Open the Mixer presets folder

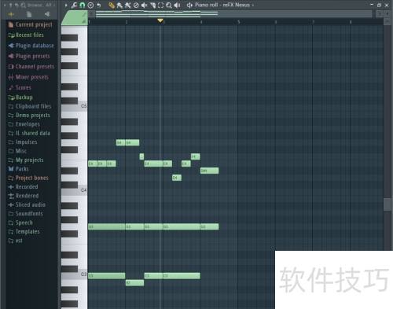coord(28,77)
